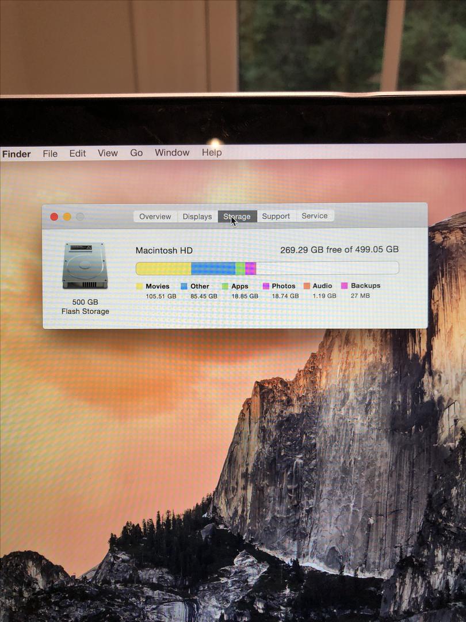Screen dimensions: 466x622
Task: Click the purple Photos legend swatch
Action: [x=266, y=286]
